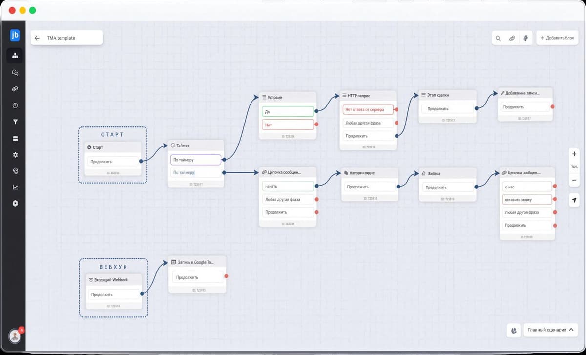The image size is (586, 355).
Task: Click the magnifier search icon in top toolbar
Action: coord(498,38)
